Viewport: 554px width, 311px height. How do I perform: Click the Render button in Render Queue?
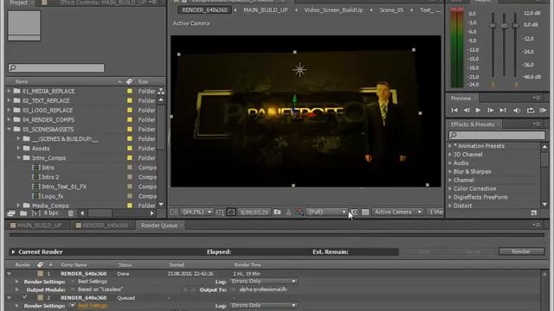[x=521, y=251]
